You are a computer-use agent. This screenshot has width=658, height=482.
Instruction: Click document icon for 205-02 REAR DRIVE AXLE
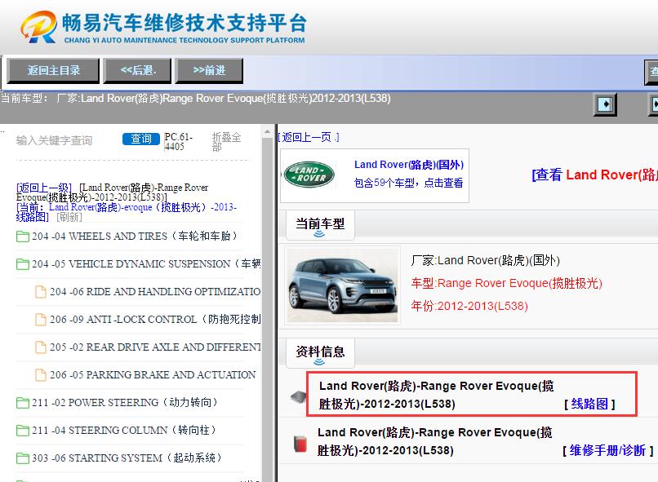pyautogui.click(x=41, y=347)
